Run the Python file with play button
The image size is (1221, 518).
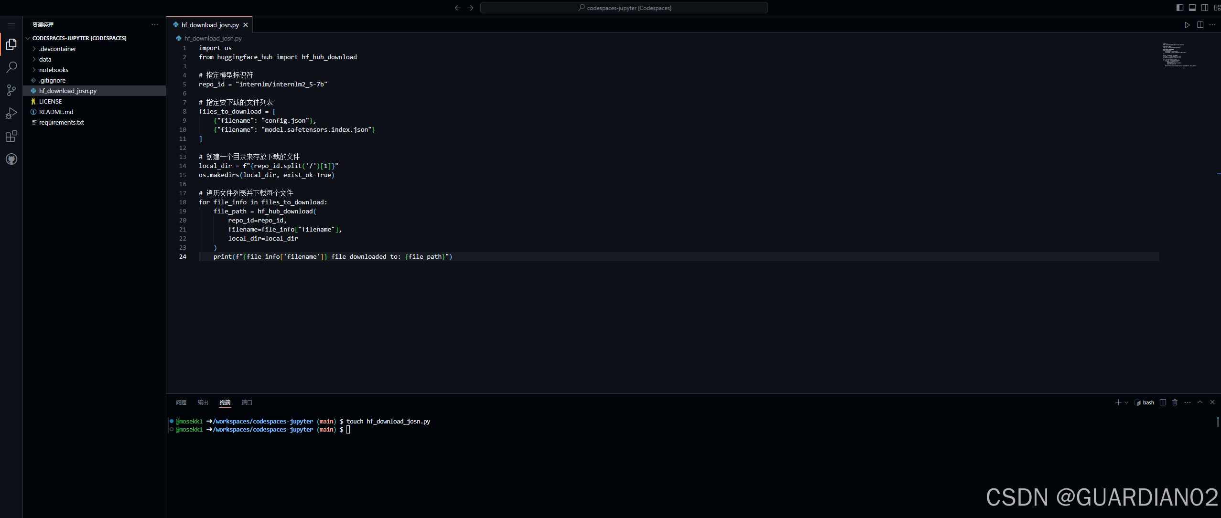[x=1187, y=25]
